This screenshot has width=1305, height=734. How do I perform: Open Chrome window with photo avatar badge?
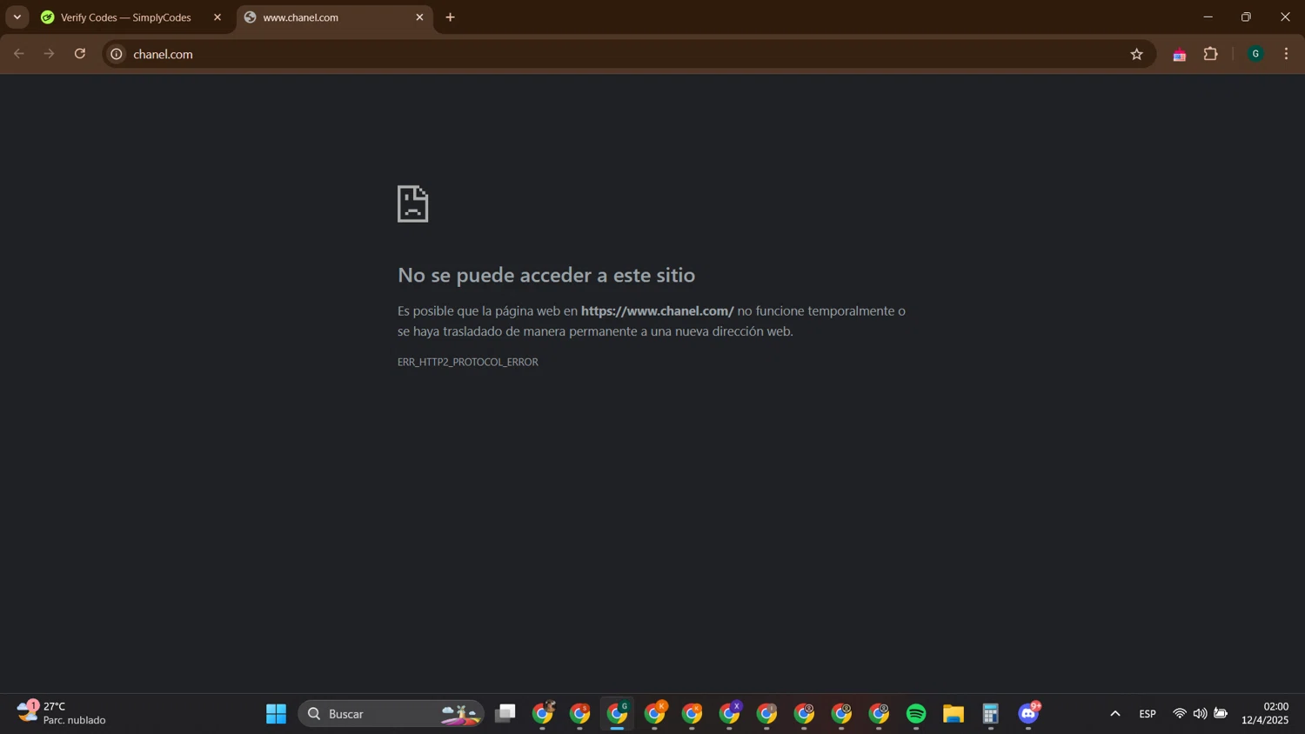point(543,714)
